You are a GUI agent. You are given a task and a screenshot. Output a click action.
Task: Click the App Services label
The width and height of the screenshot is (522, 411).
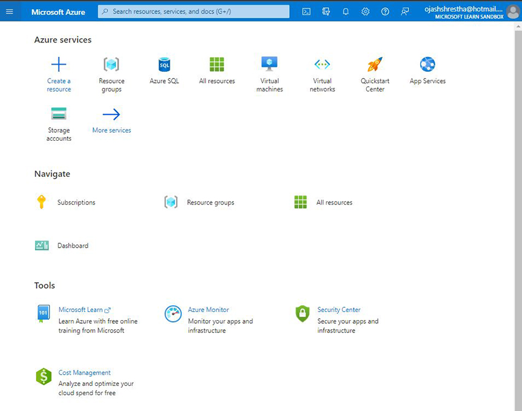coord(427,81)
